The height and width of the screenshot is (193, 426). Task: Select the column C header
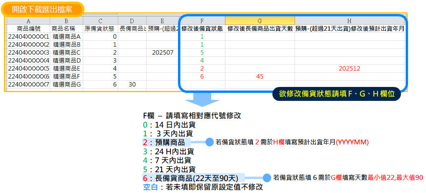pyautogui.click(x=100, y=21)
